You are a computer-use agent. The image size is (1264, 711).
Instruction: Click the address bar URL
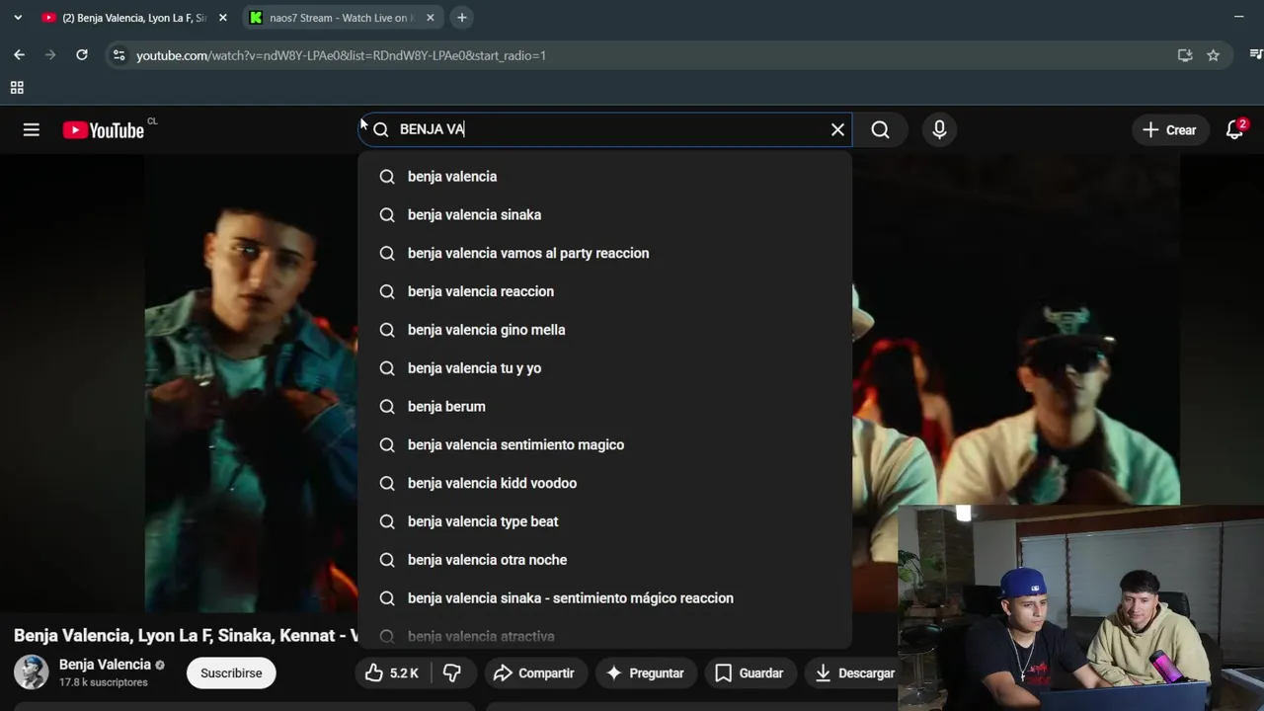pyautogui.click(x=341, y=55)
